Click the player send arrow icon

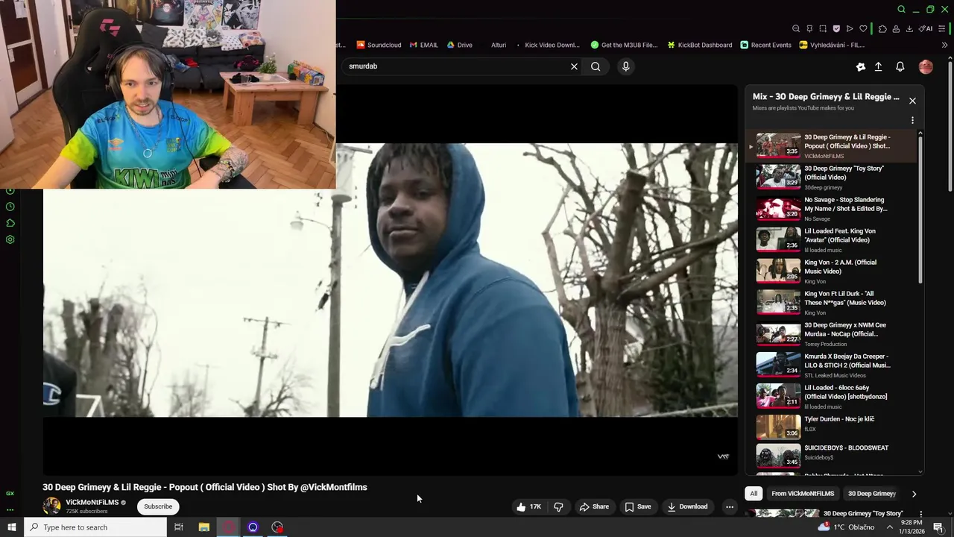tap(850, 28)
